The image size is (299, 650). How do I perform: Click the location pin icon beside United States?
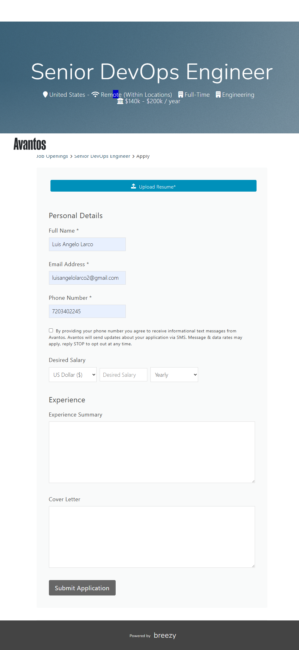point(45,94)
